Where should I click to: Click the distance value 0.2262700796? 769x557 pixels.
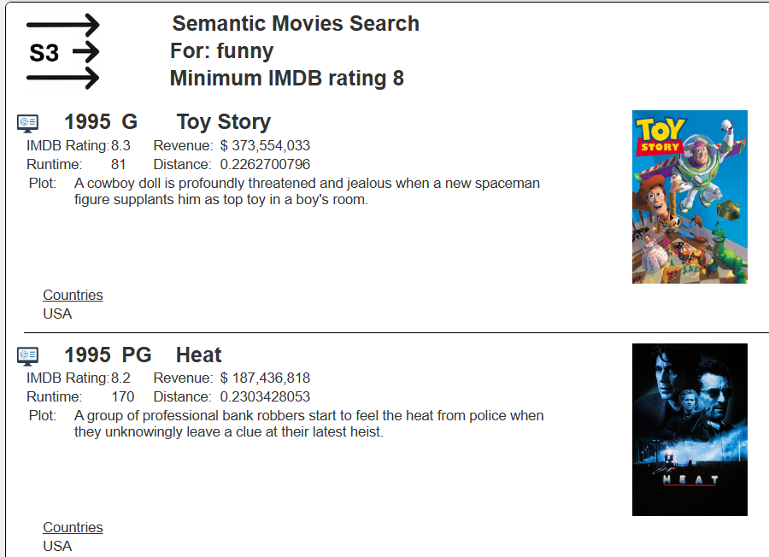(x=265, y=164)
